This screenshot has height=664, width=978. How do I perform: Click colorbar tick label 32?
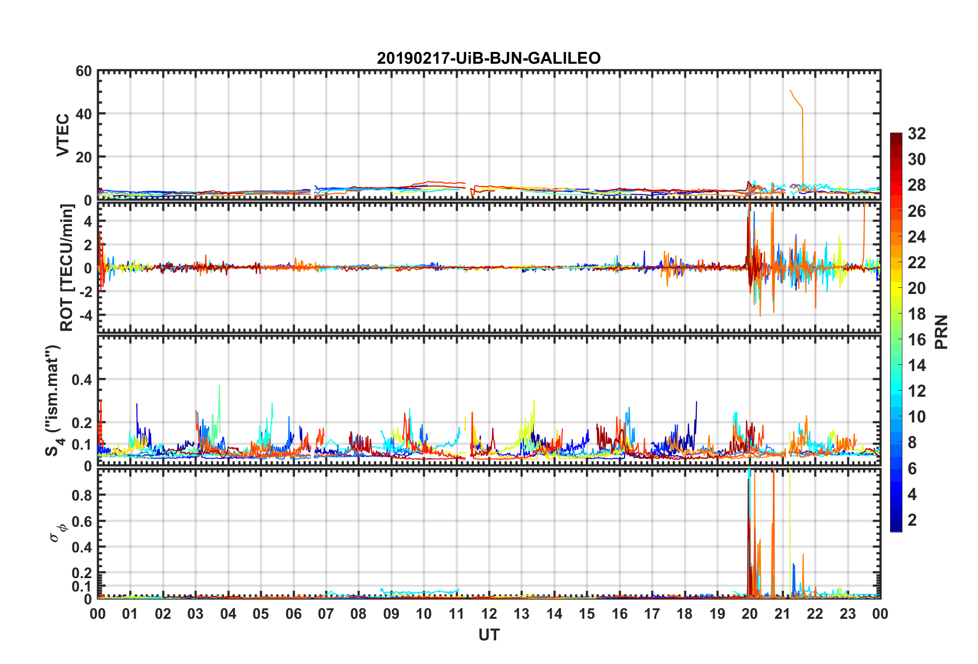tap(916, 134)
